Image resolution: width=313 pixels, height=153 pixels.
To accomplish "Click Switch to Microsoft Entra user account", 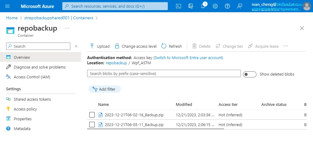I will click(188, 58).
